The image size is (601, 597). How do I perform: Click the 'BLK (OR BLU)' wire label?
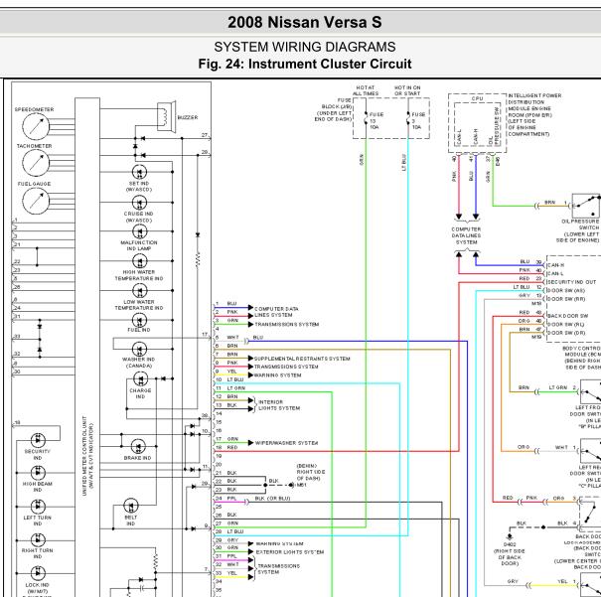click(x=272, y=499)
